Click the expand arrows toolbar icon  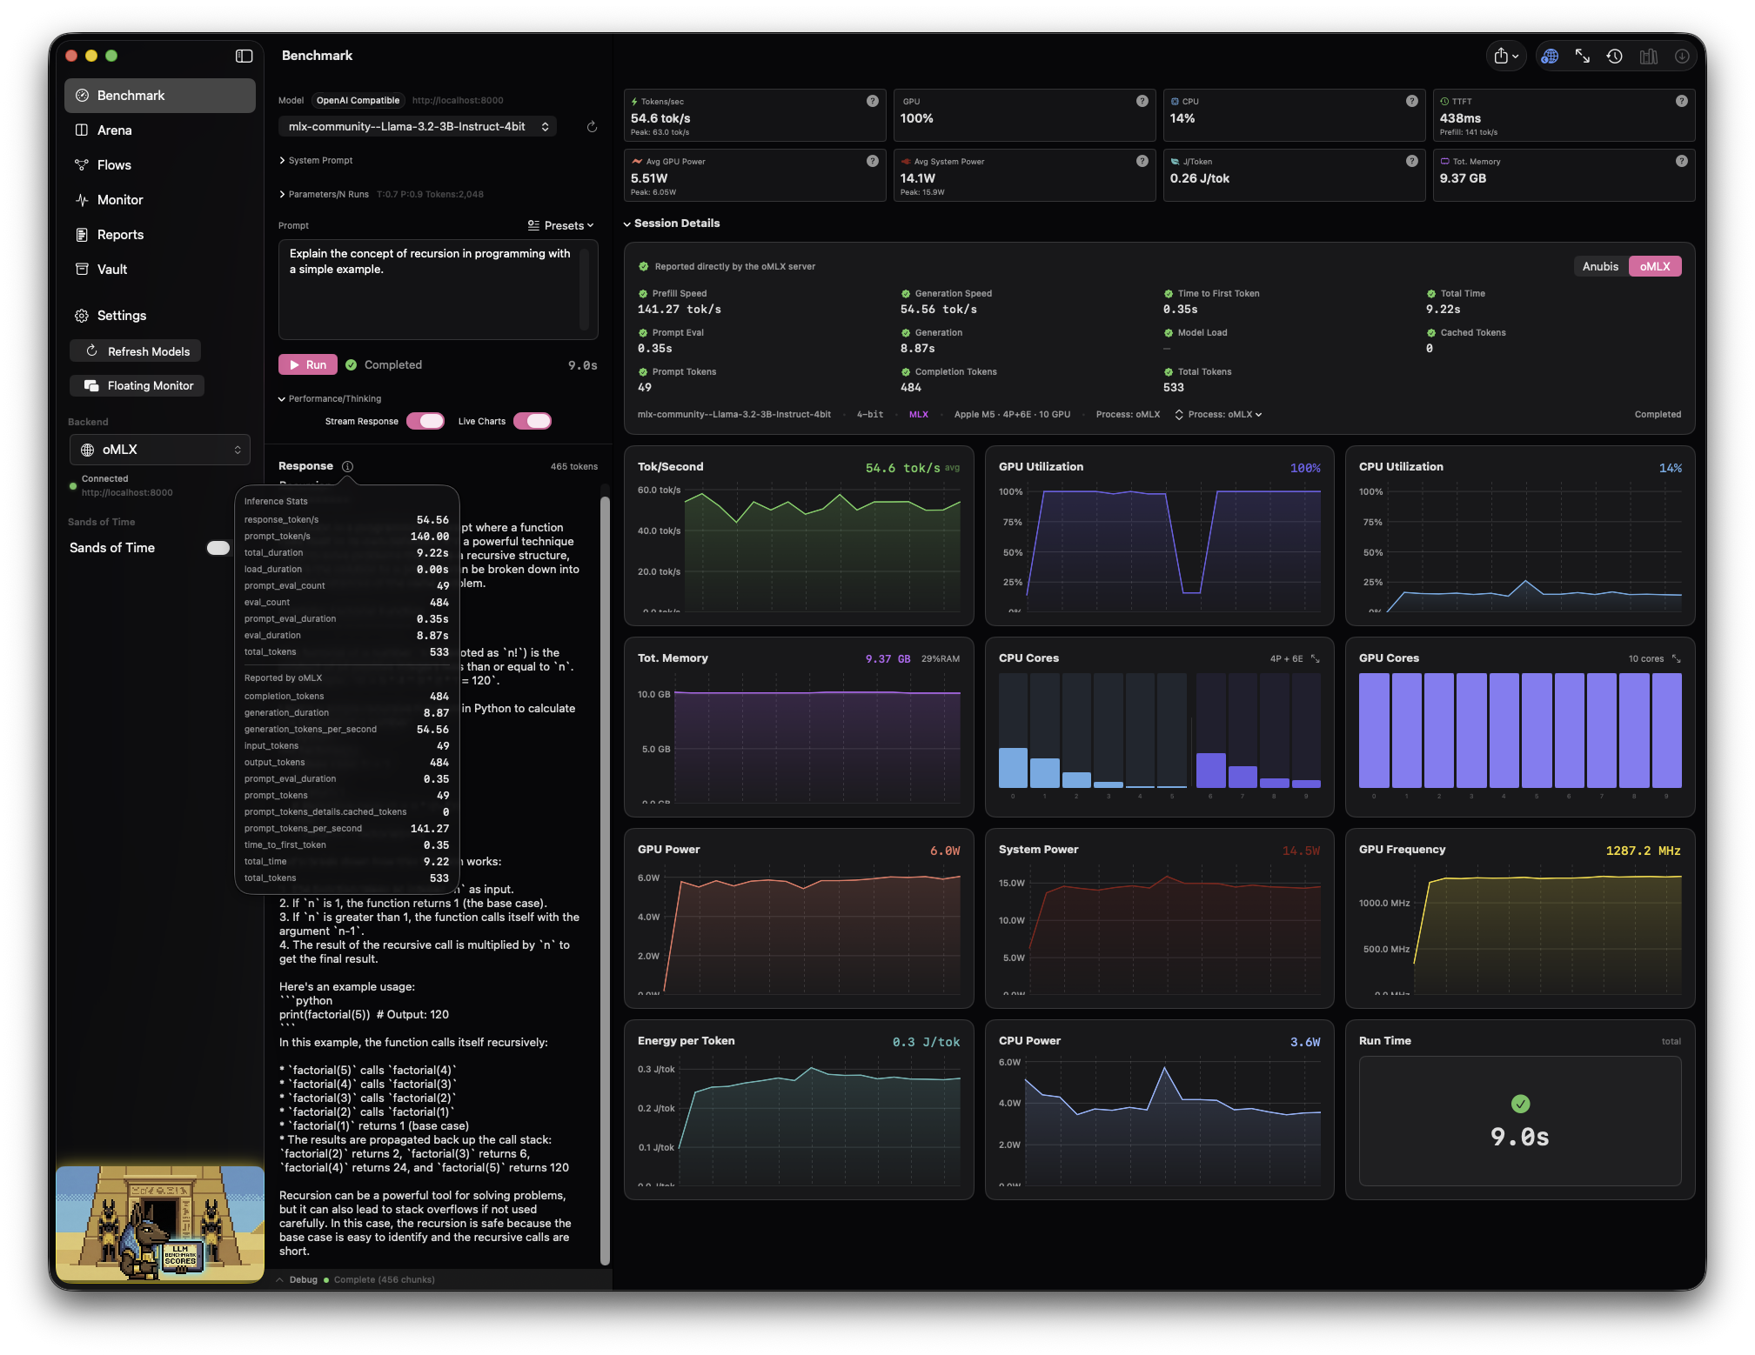click(x=1582, y=57)
